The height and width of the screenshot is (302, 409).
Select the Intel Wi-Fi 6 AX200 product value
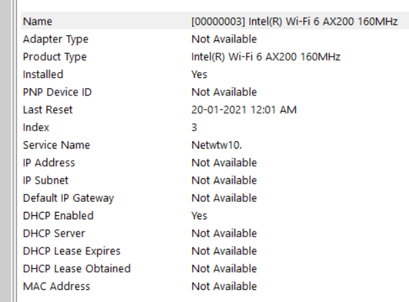pyautogui.click(x=265, y=56)
